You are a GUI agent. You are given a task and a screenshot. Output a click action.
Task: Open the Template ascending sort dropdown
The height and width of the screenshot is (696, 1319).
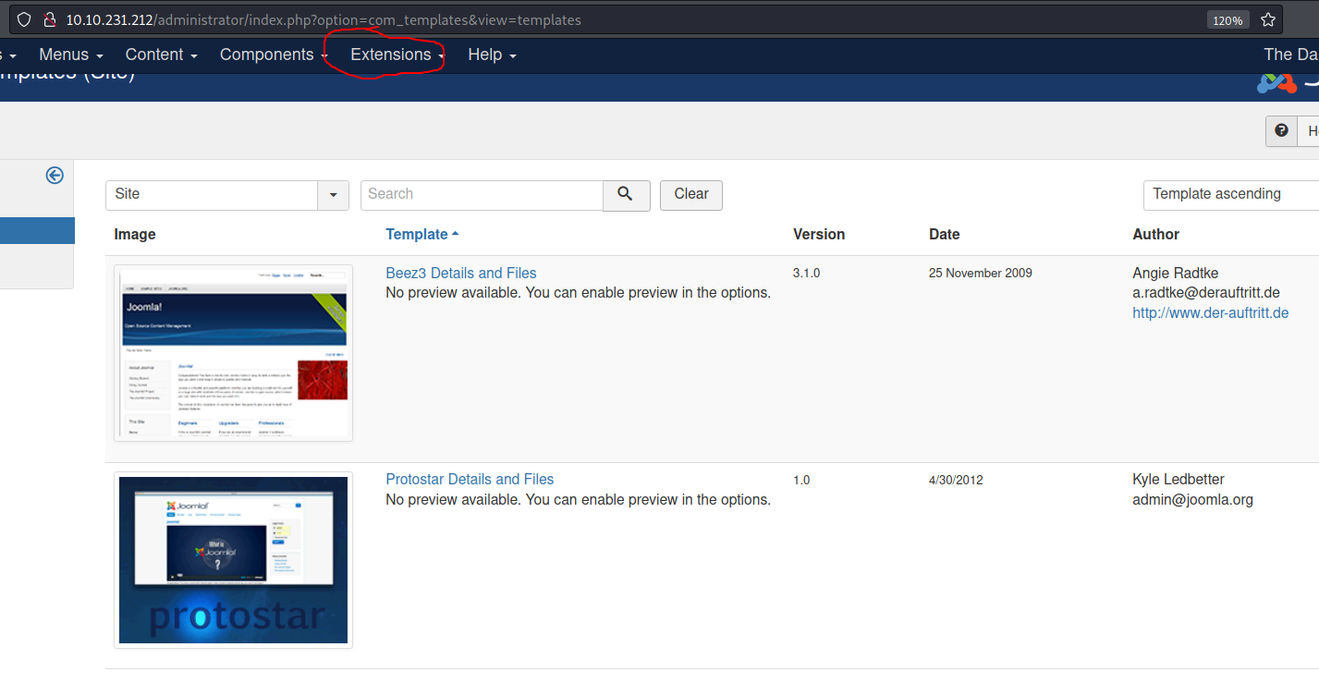[x=1231, y=194]
